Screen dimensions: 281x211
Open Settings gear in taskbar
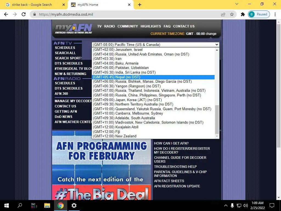(74, 206)
